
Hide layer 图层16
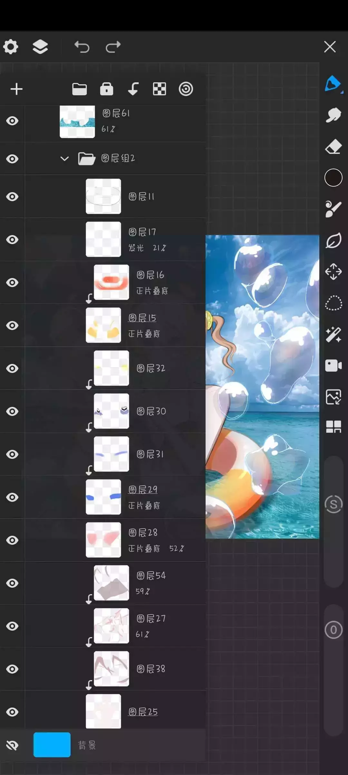(x=12, y=283)
